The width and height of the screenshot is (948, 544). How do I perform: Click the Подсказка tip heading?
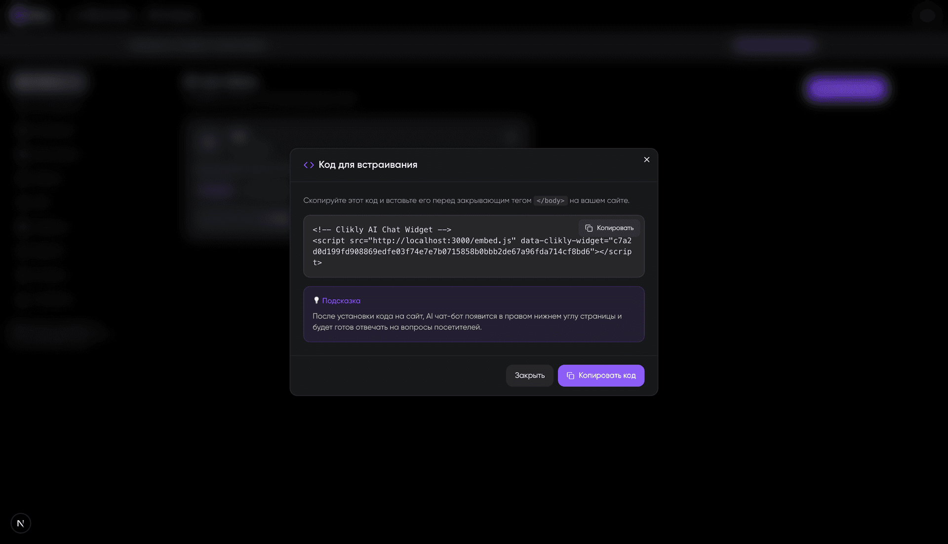click(x=341, y=301)
